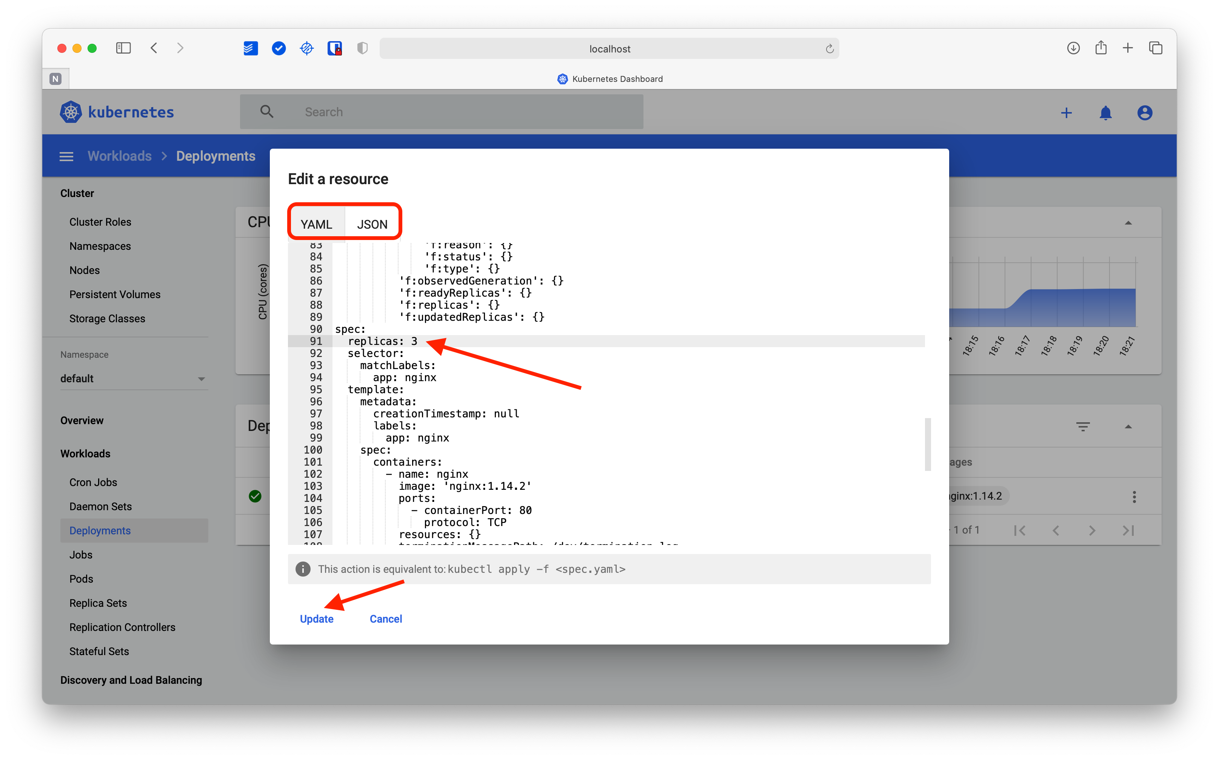Click the Safari share icon
This screenshot has height=760, width=1219.
[1101, 48]
